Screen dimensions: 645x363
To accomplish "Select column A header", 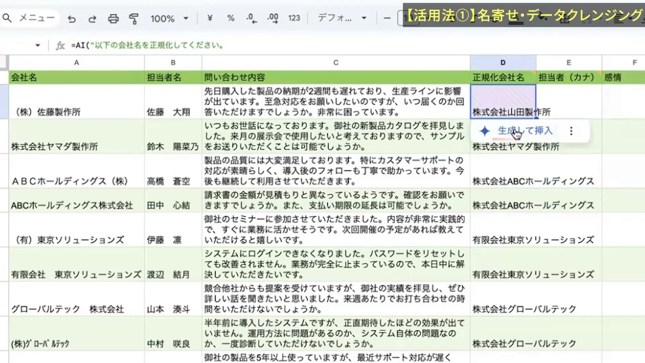I will (x=77, y=63).
